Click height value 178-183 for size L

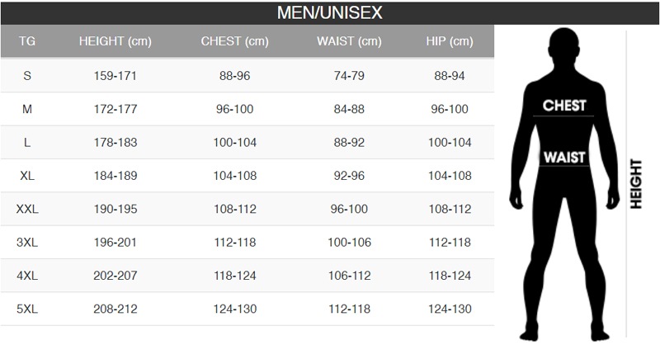(113, 142)
